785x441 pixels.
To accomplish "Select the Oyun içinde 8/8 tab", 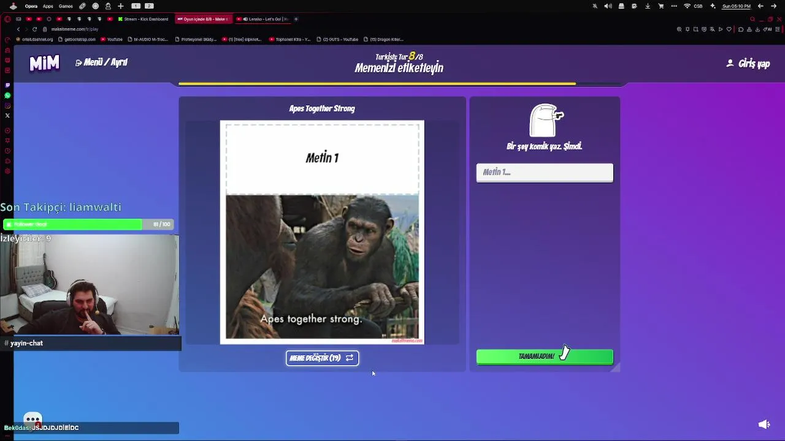I will point(202,19).
